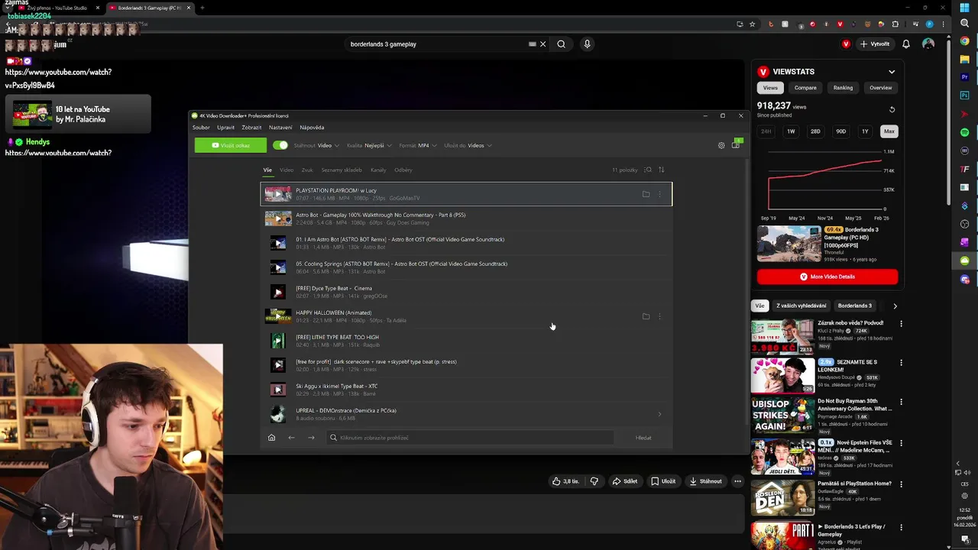Click Hledat button in downloader browser bar
978x550 pixels.
[x=643, y=438]
